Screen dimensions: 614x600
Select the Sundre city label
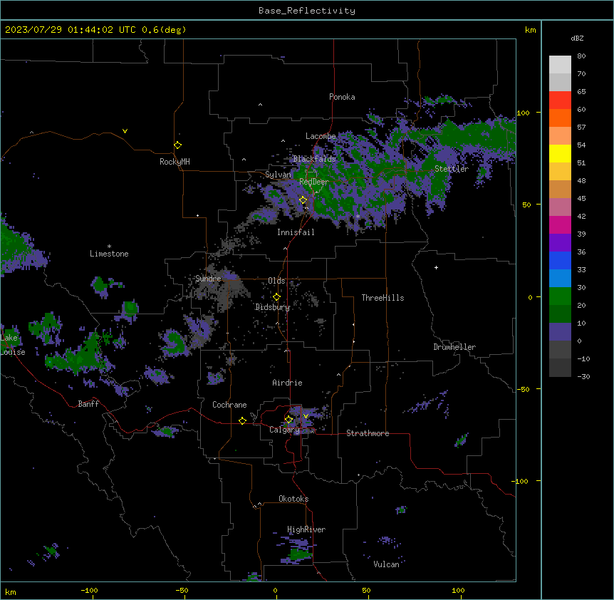tap(208, 279)
